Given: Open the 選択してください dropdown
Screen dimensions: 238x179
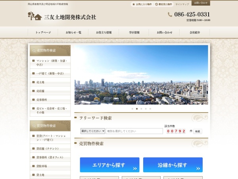Looking at the screenshot, I should (x=93, y=131).
